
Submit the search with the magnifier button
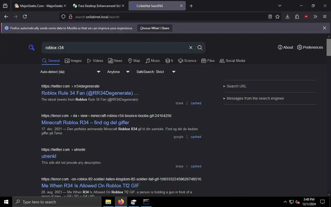pos(200,48)
